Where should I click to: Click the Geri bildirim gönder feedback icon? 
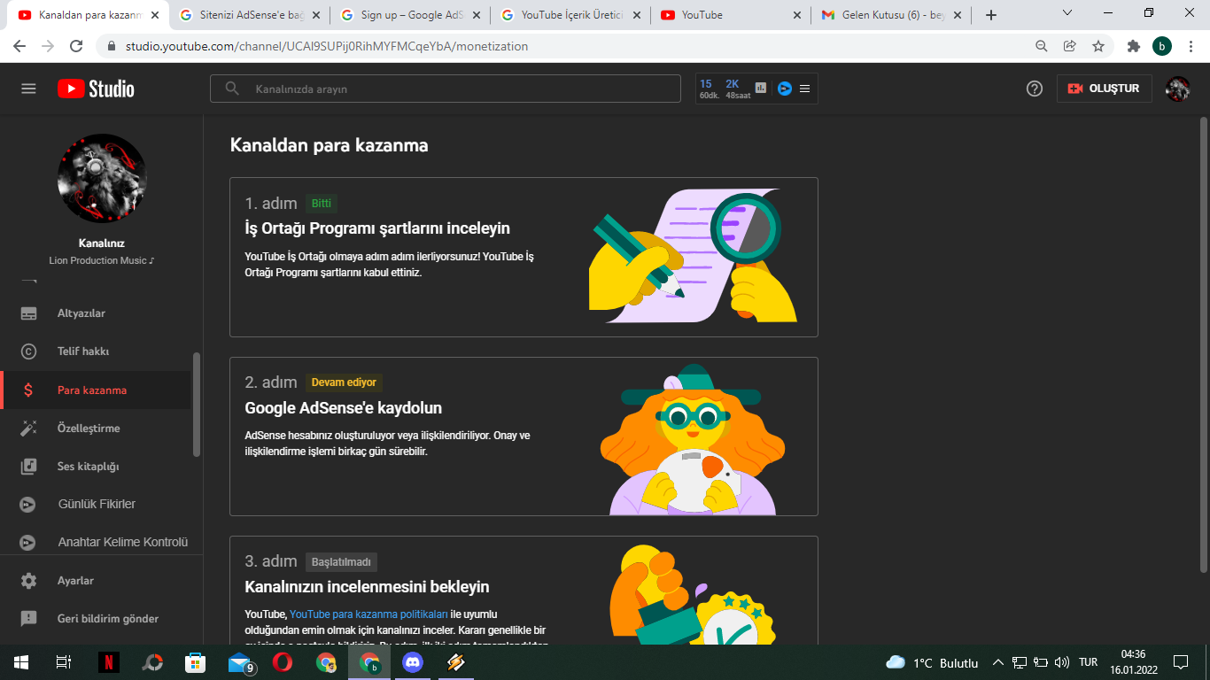[29, 619]
